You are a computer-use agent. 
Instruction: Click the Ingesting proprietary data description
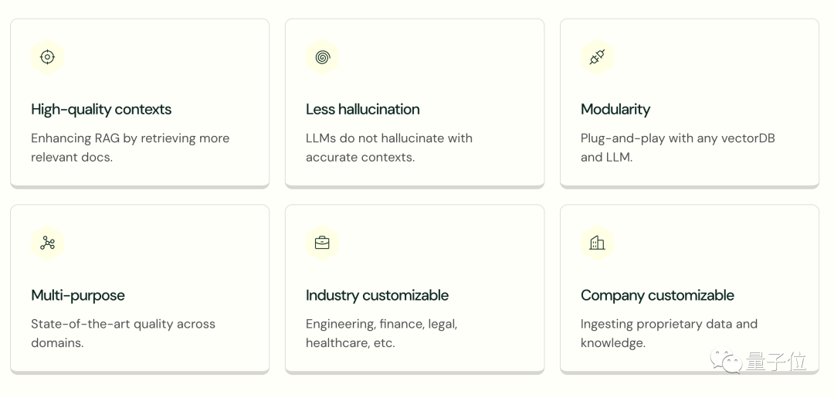(669, 334)
